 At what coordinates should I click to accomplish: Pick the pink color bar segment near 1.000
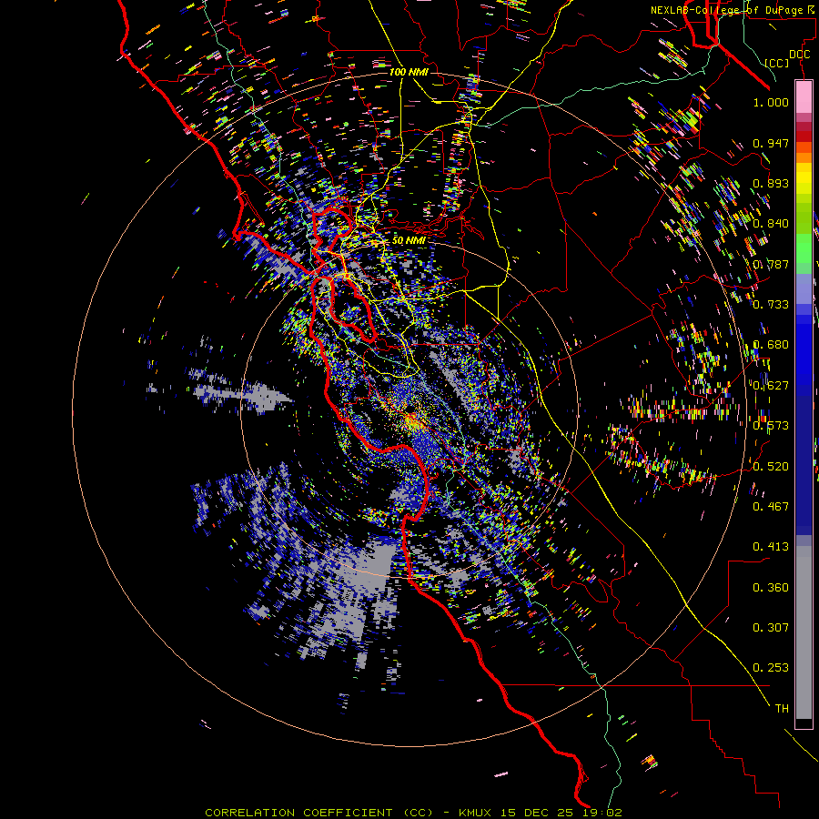(x=804, y=96)
